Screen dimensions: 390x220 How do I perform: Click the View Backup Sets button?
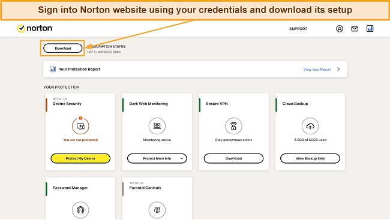point(310,158)
